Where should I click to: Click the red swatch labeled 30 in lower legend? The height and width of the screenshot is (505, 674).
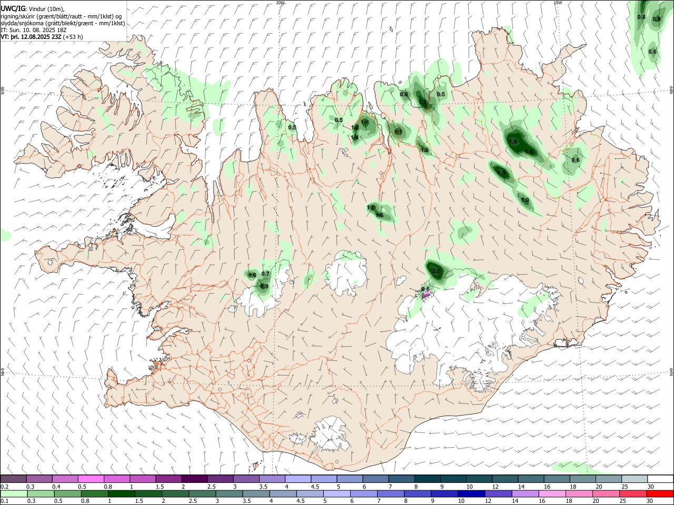(659, 493)
